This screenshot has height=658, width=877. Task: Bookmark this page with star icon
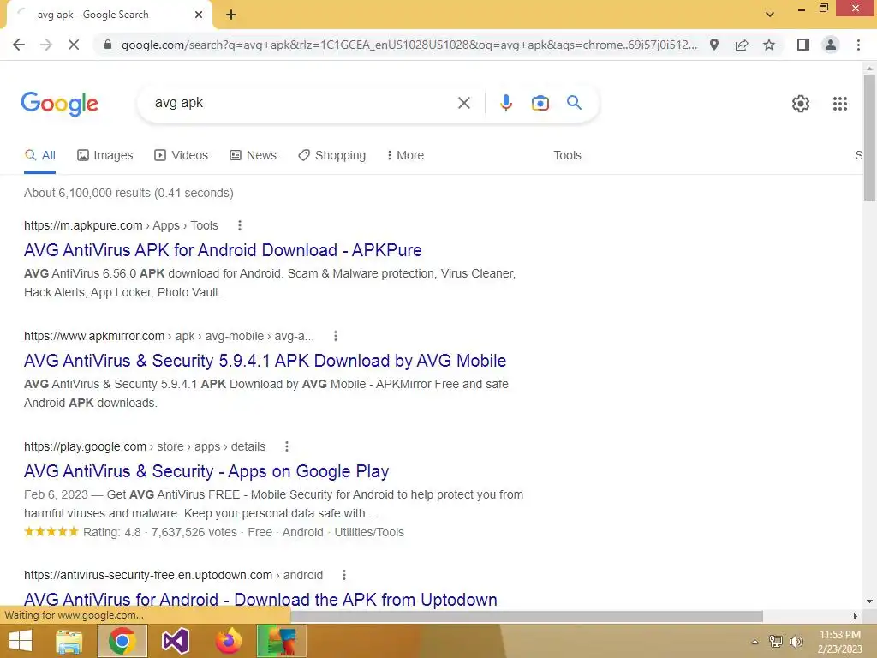tap(769, 45)
